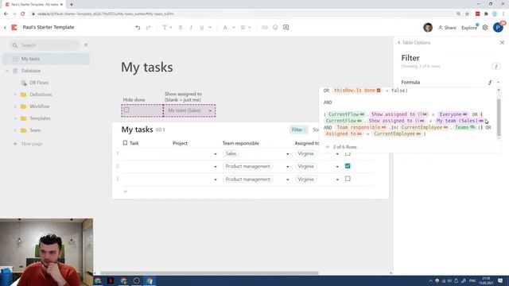509x286 pixels.
Task: Click the collaborator avatar photo
Action: [428, 28]
